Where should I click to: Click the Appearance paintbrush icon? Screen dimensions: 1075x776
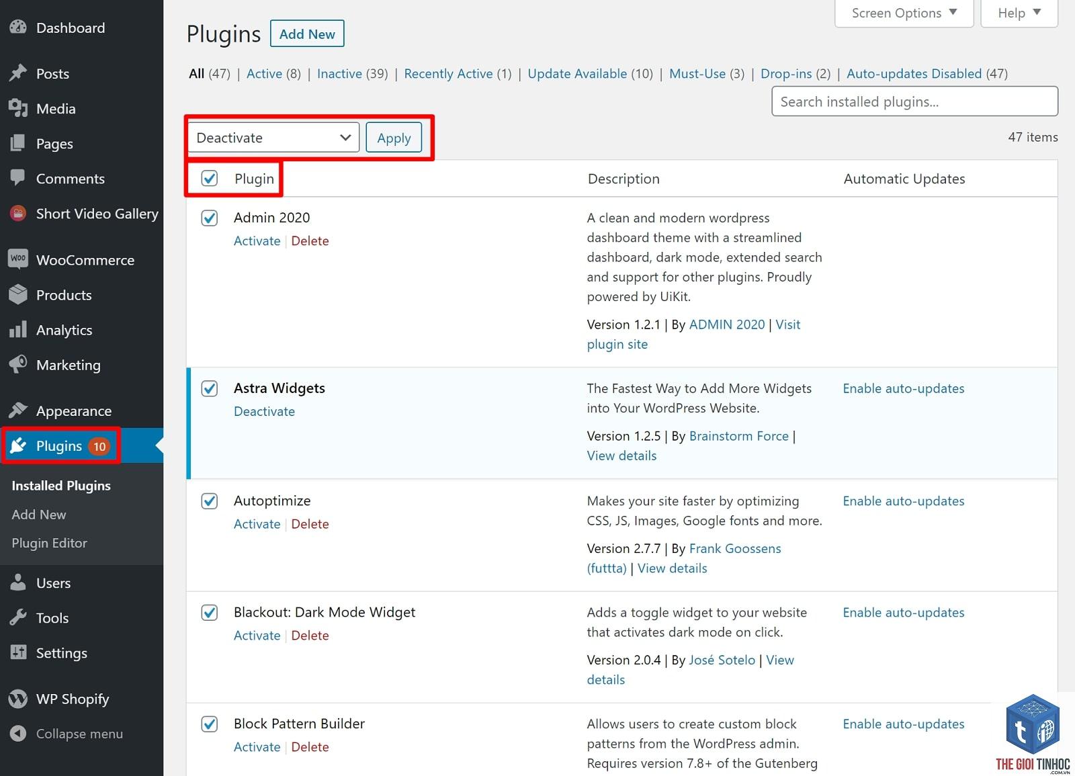tap(18, 410)
